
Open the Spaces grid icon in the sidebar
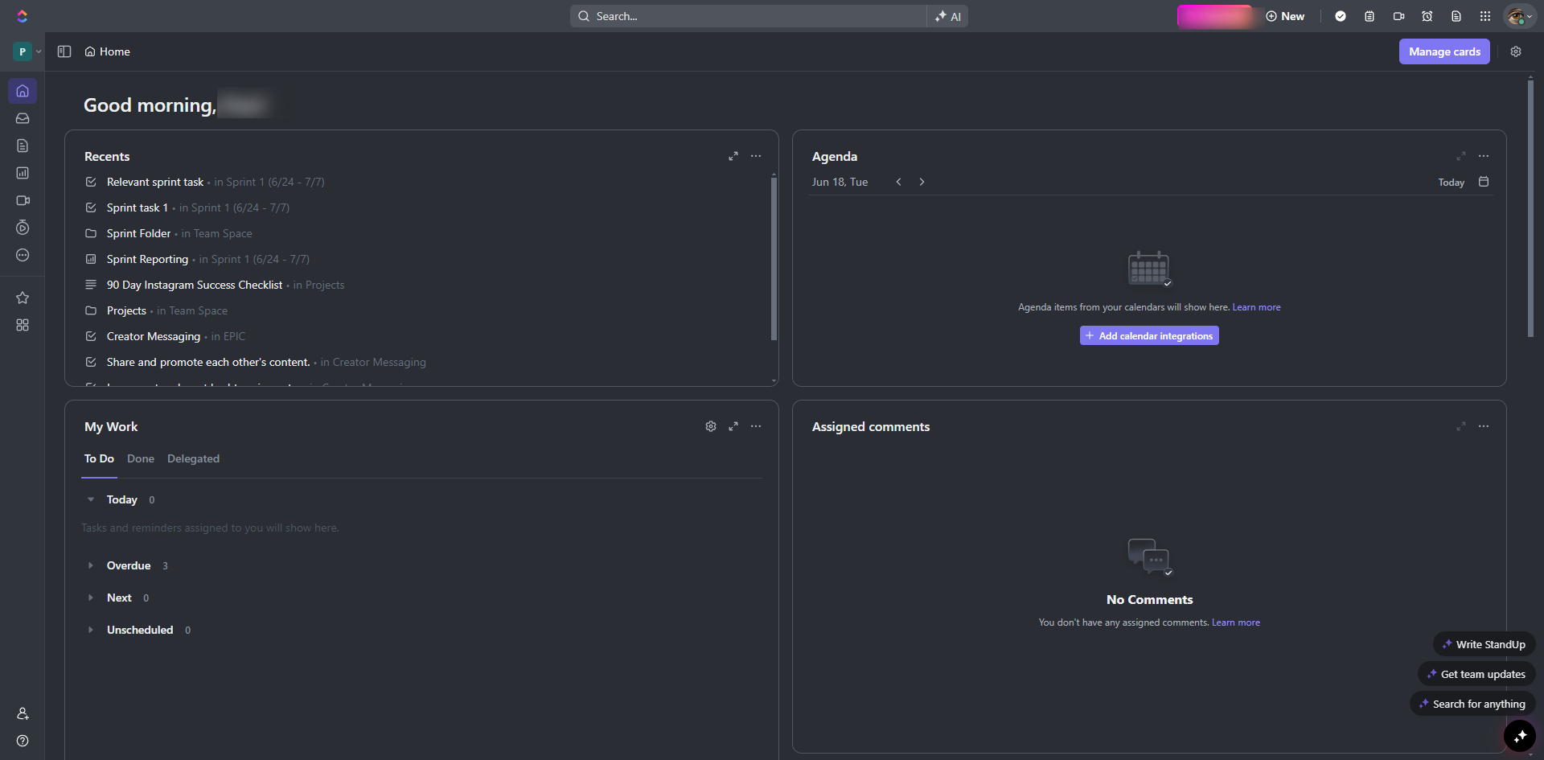point(23,325)
